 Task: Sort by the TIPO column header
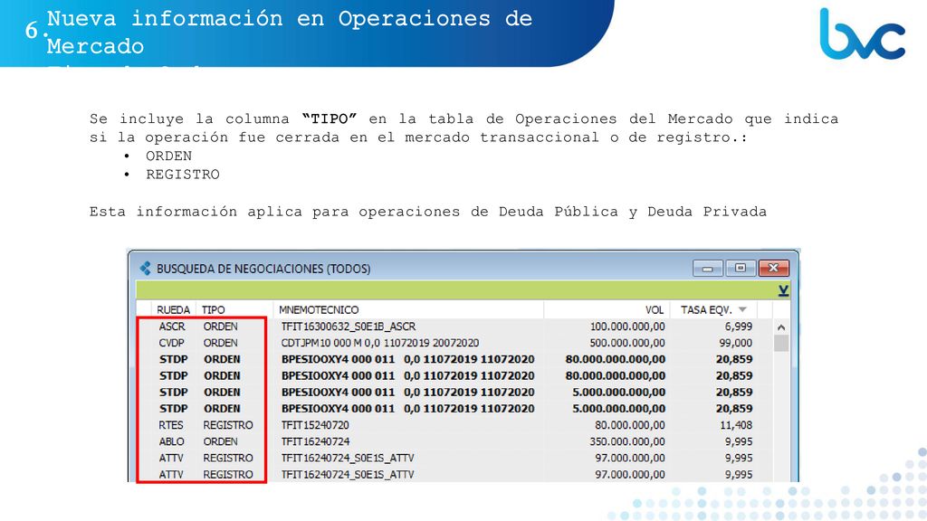[x=213, y=309]
